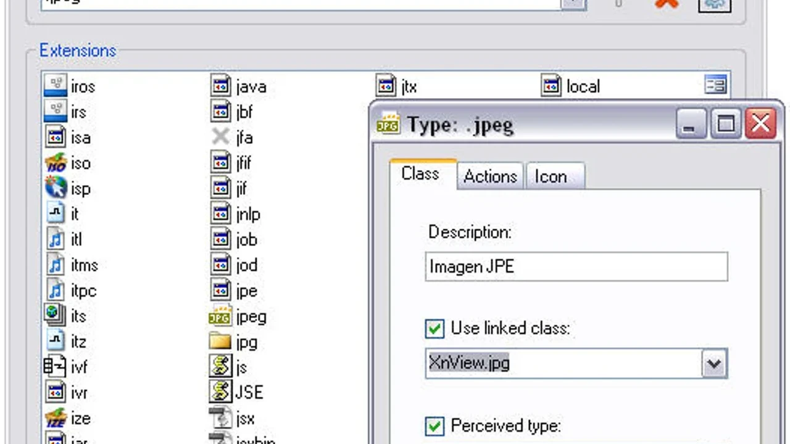Switch to the Actions tab
The height and width of the screenshot is (444, 790).
(x=490, y=176)
